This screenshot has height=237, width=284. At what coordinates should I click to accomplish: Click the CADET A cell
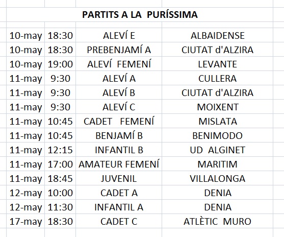point(119,193)
